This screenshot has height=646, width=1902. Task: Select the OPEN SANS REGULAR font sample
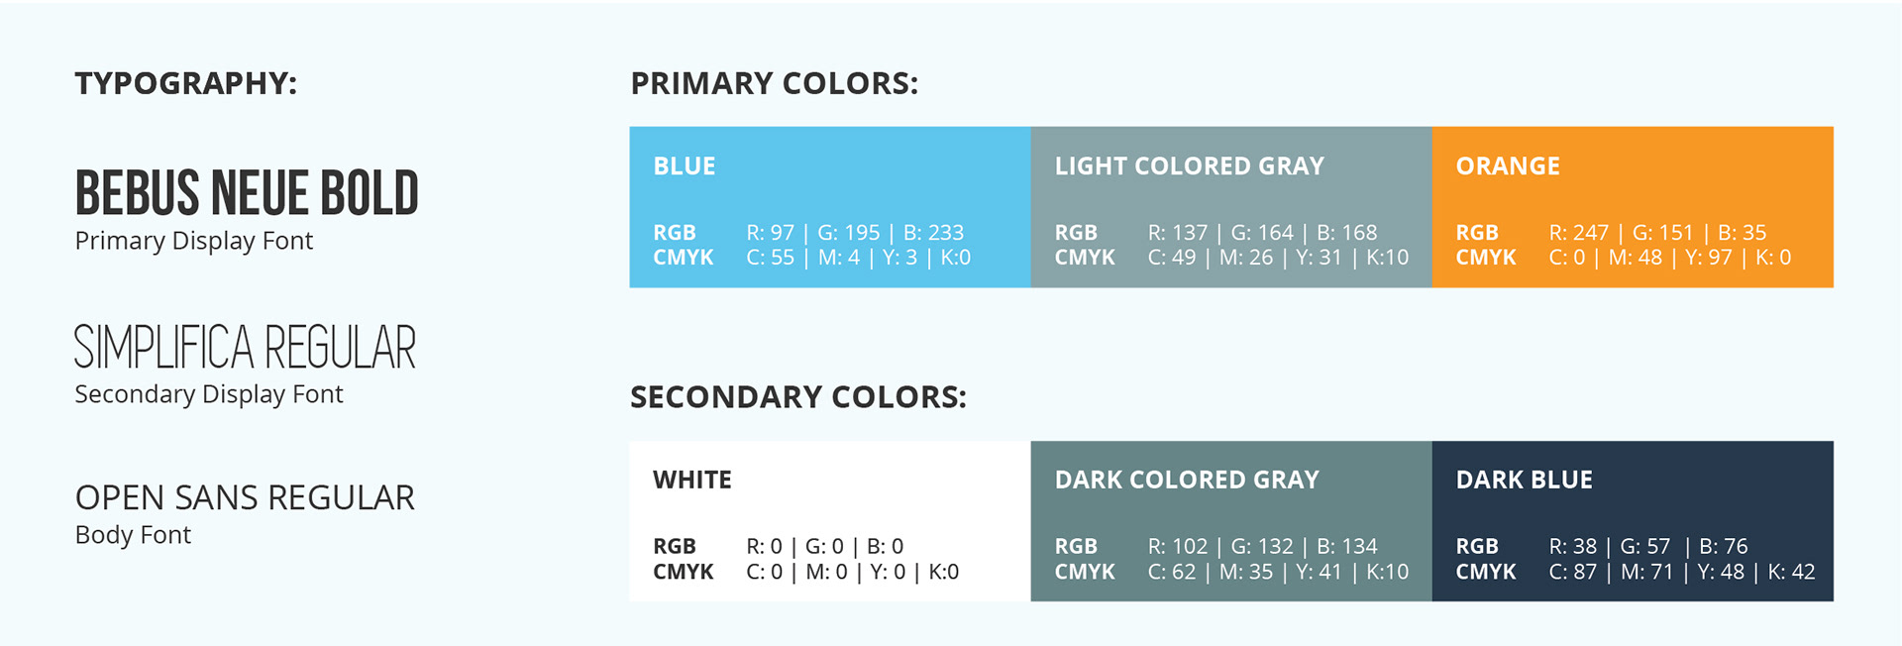pos(245,497)
